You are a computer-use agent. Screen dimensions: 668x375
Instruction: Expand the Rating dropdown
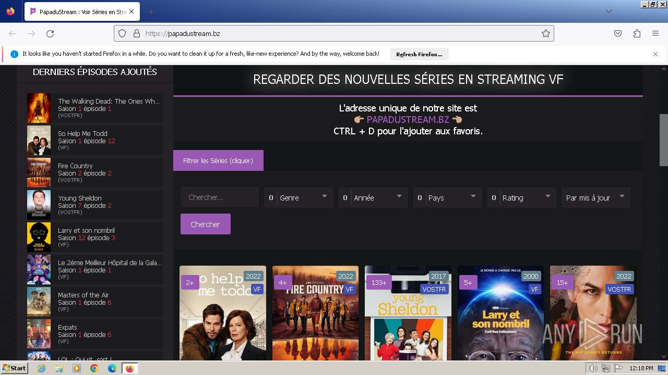click(521, 197)
